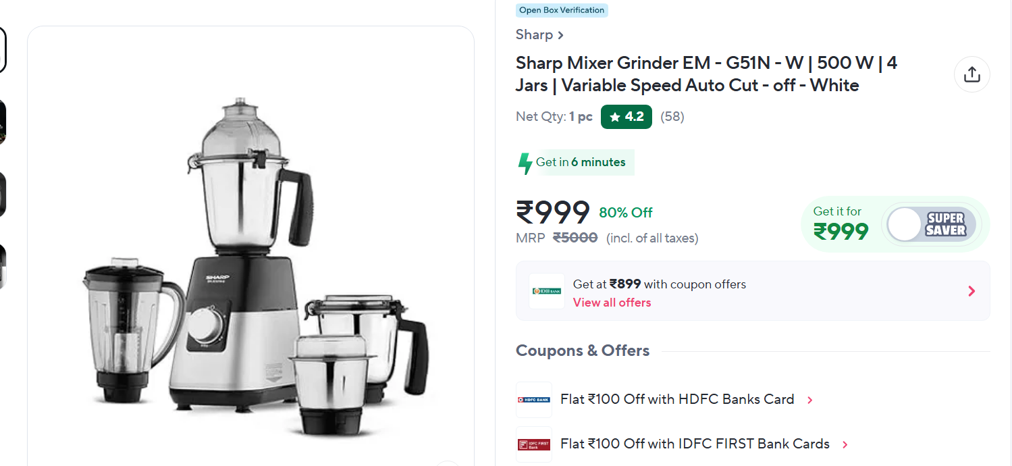This screenshot has height=466, width=1012.
Task: Toggle the Super Saver switch
Action: click(931, 224)
